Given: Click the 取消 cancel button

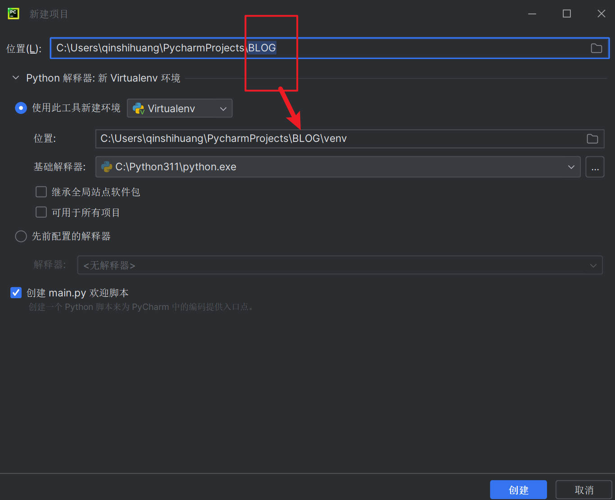Looking at the screenshot, I should [x=584, y=490].
